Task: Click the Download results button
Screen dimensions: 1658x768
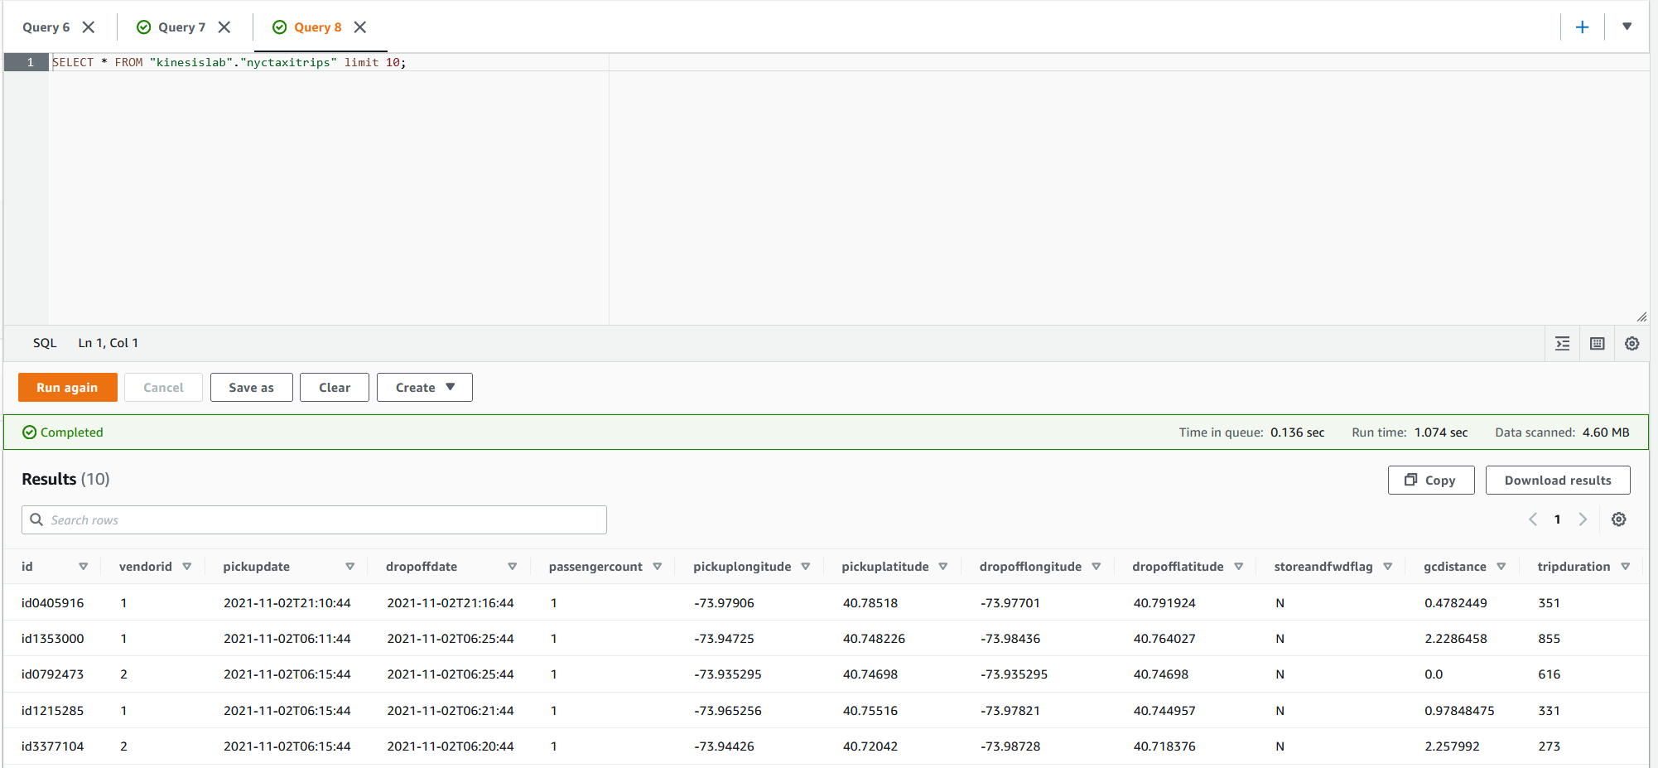Action: tap(1557, 481)
